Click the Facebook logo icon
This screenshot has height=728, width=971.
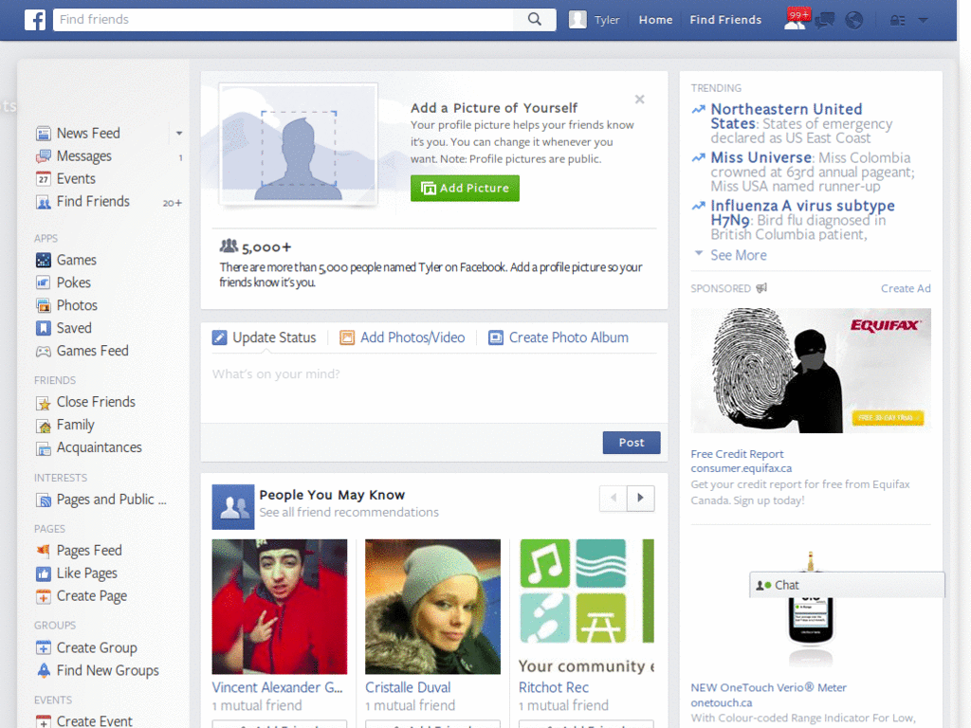[x=35, y=20]
